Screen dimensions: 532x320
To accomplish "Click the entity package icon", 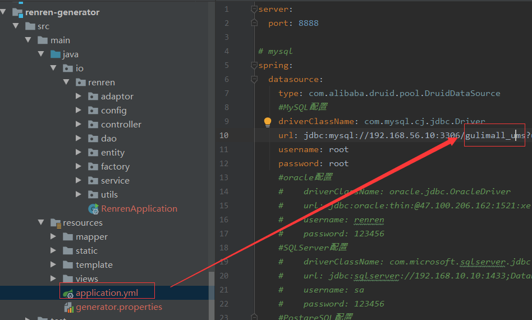I will point(93,153).
